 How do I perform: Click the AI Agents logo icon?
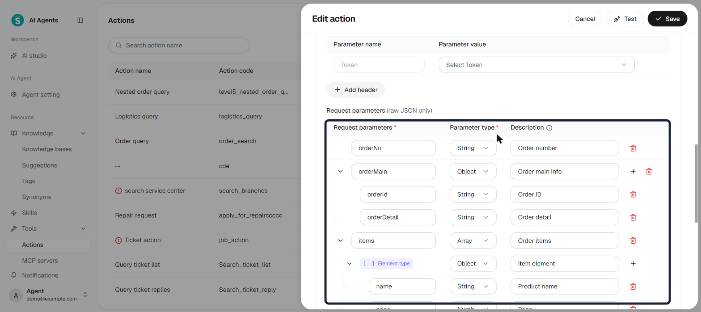point(17,20)
